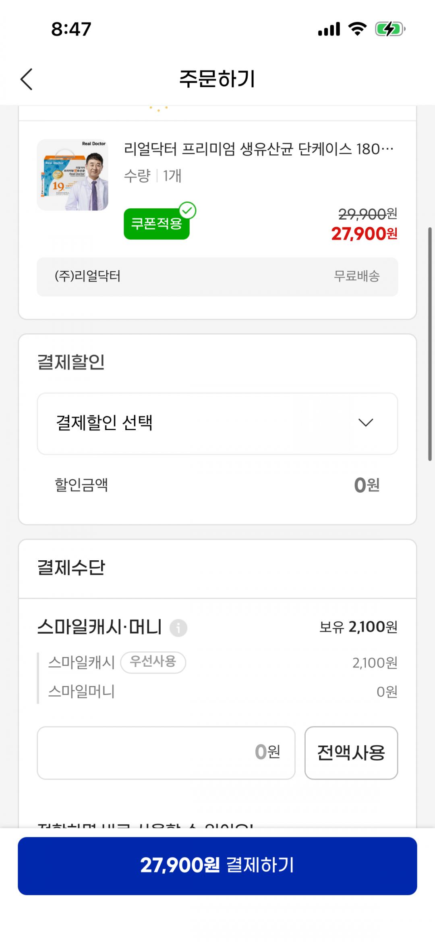
Task: Tap the Wi-Fi status icon
Action: 357,29
